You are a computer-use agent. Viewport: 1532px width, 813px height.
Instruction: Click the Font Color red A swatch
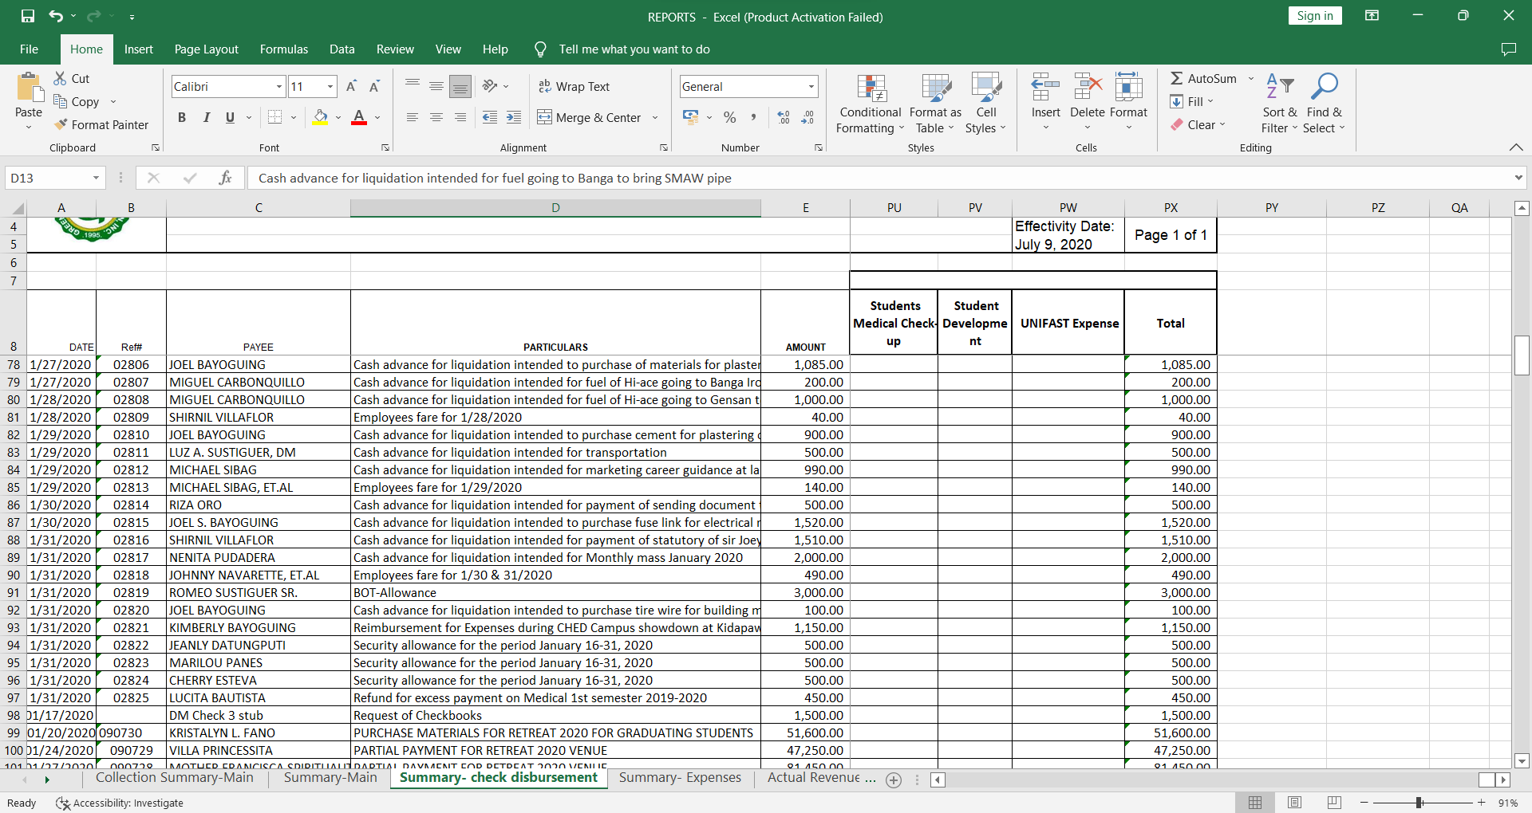(359, 117)
